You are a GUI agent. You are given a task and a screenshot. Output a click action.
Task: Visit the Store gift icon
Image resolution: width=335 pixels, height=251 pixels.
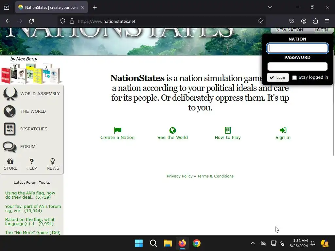click(10, 161)
